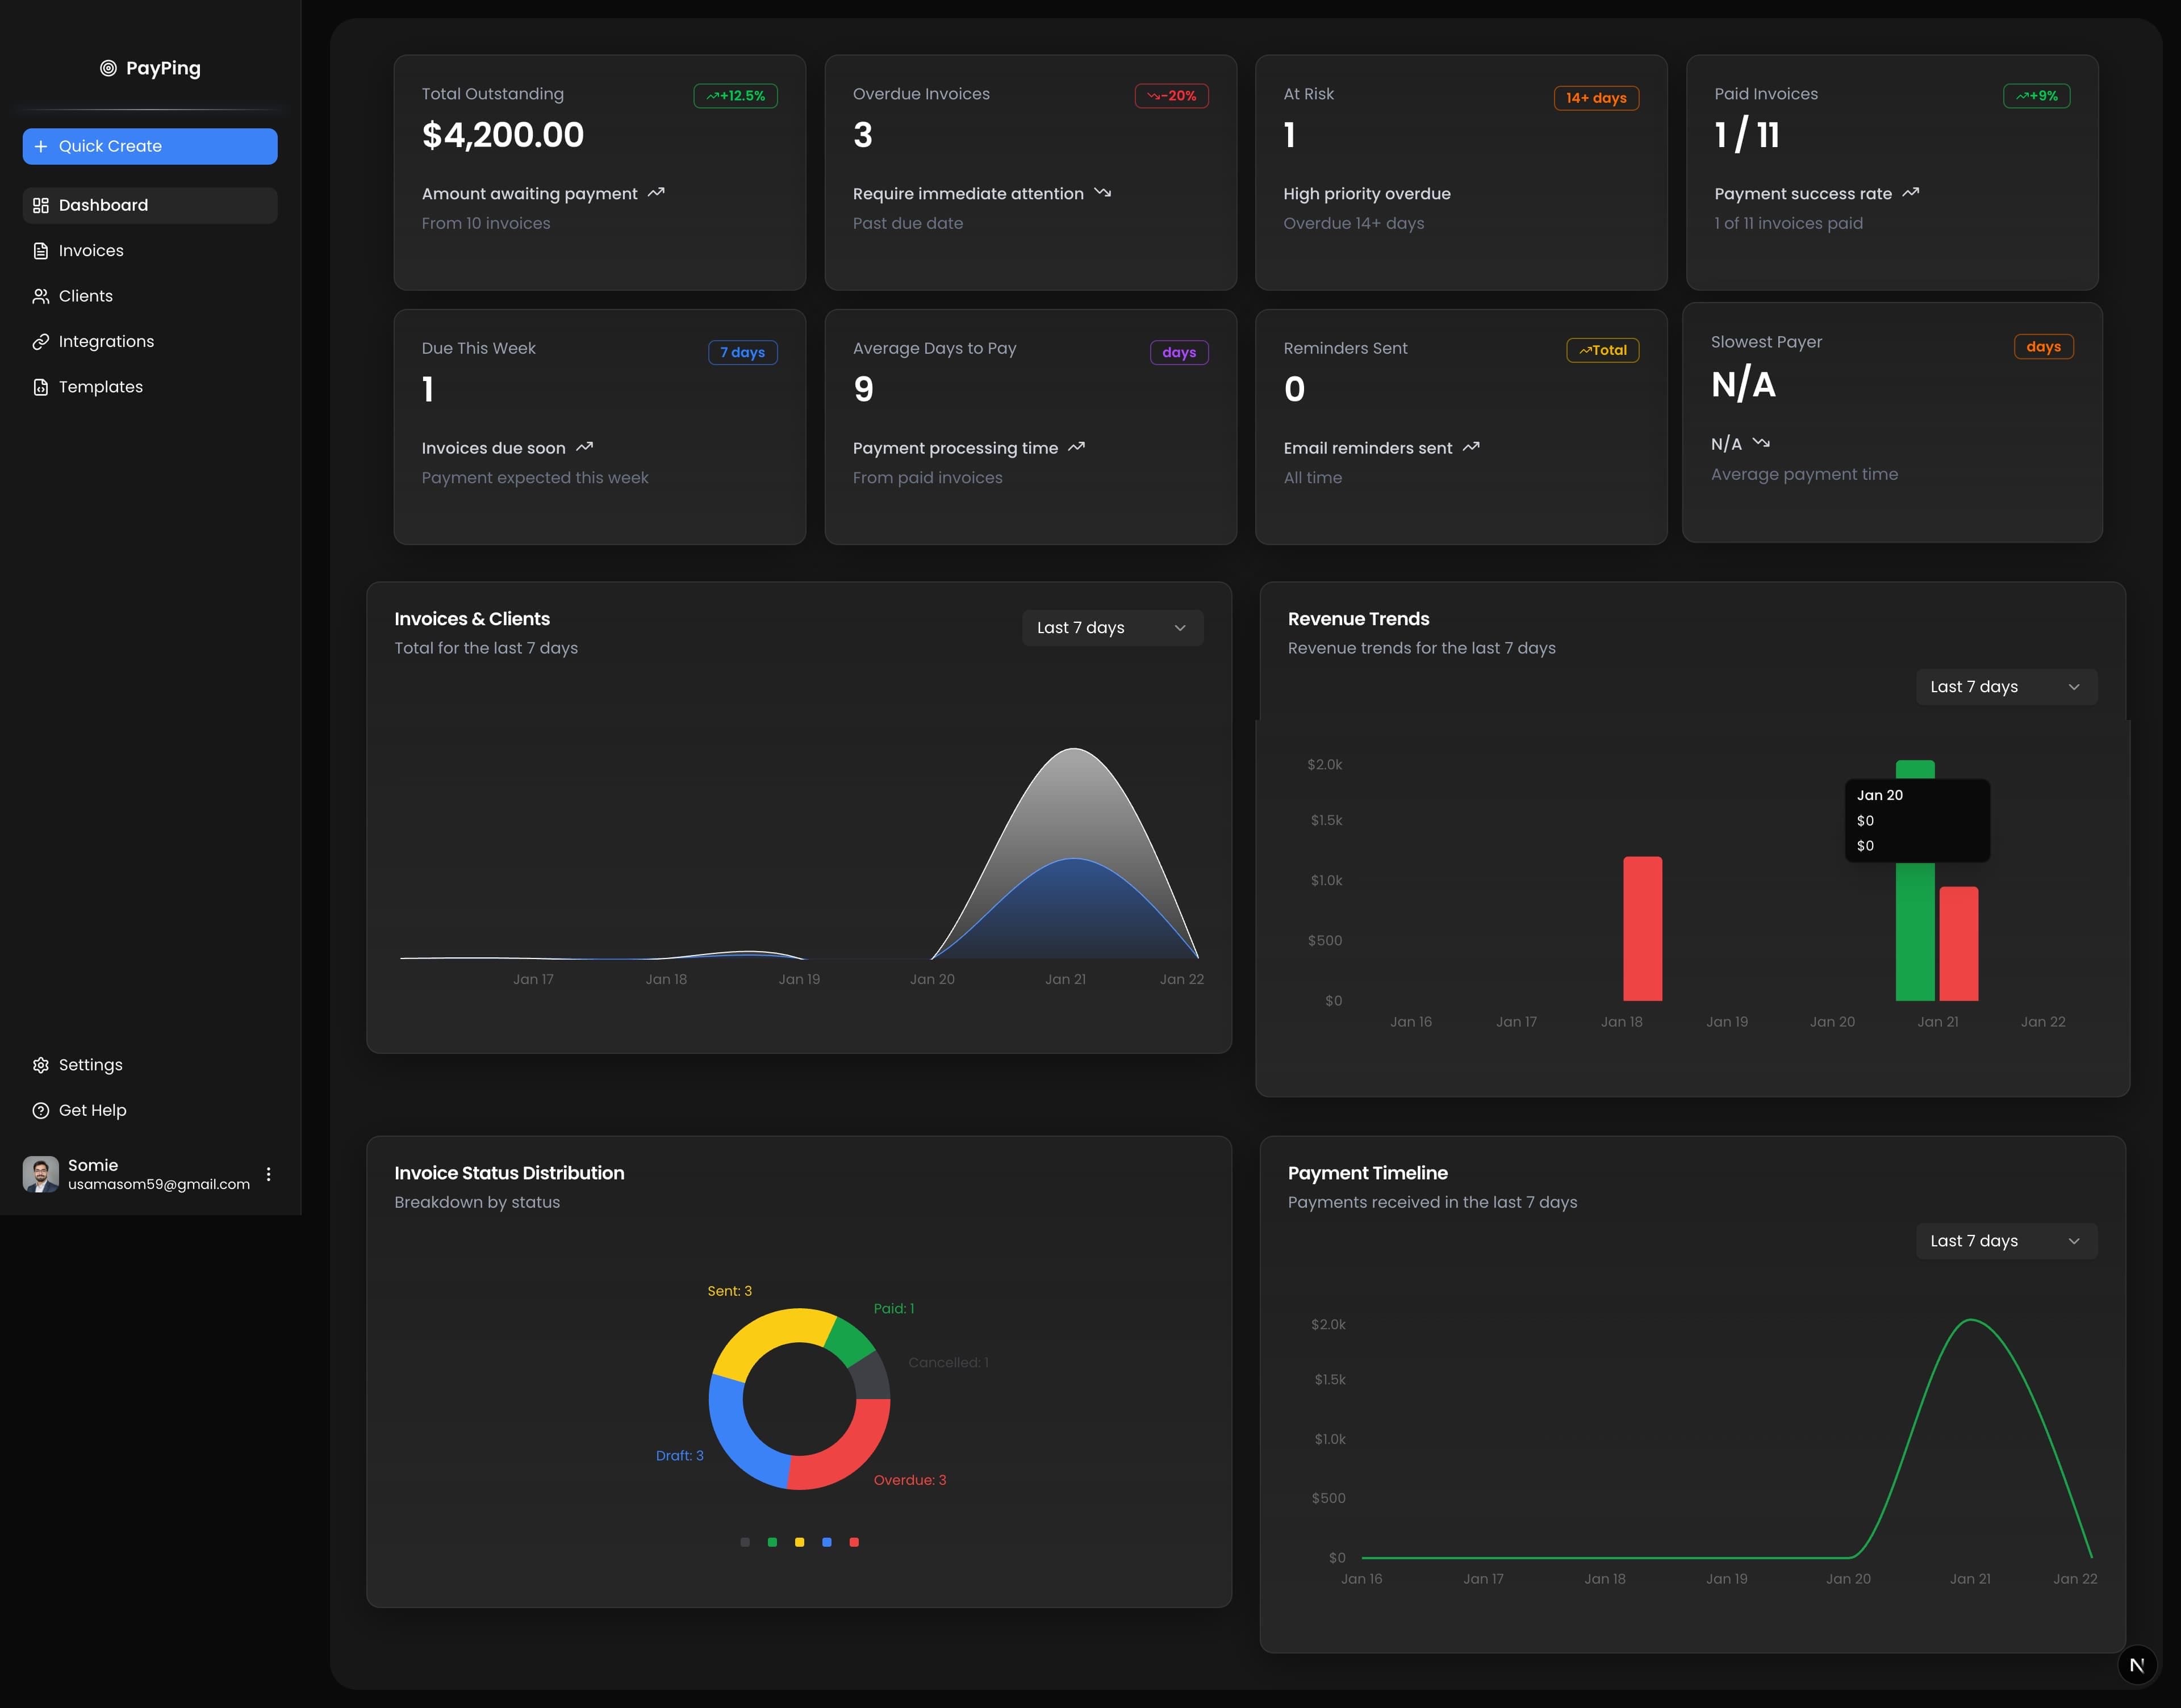Image resolution: width=2181 pixels, height=1708 pixels.
Task: Click the Settings gear icon
Action: [x=40, y=1064]
